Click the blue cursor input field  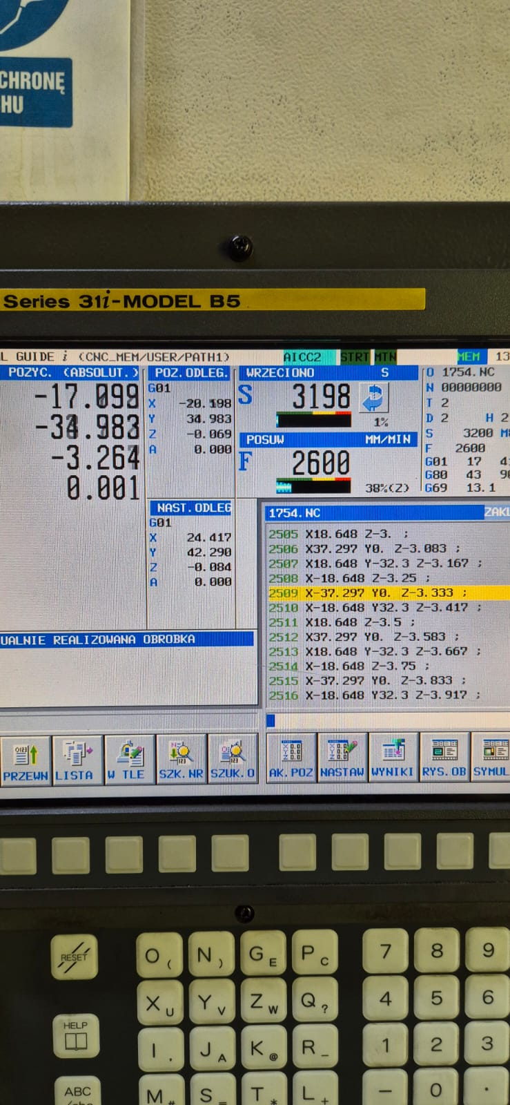(x=271, y=720)
